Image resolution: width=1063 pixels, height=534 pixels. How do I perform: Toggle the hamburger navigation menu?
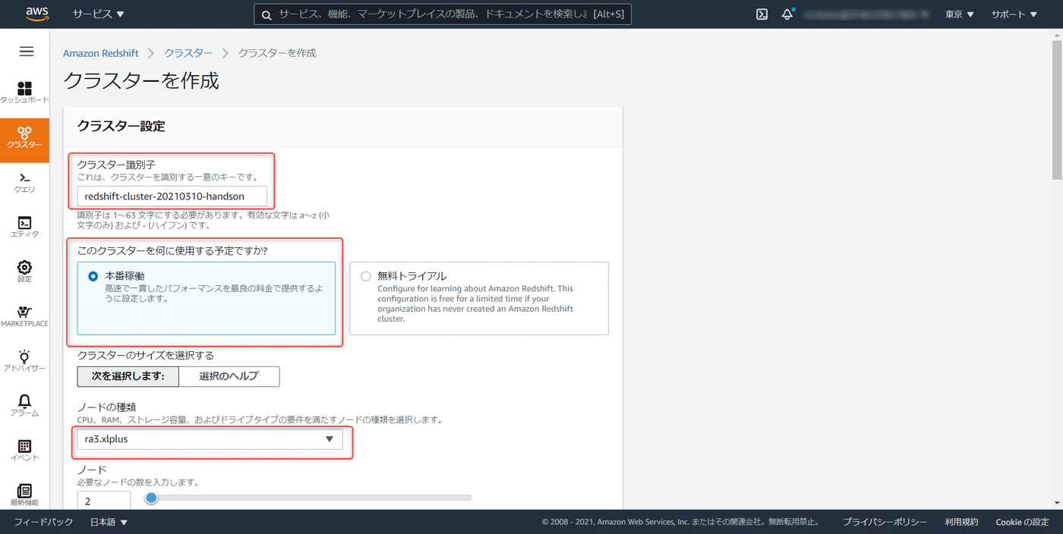click(27, 52)
